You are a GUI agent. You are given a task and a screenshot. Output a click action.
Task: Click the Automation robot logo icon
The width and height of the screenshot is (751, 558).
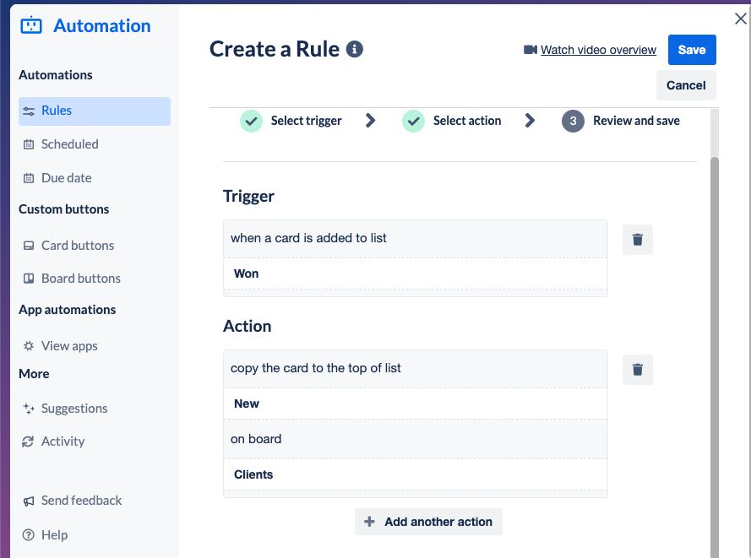31,25
